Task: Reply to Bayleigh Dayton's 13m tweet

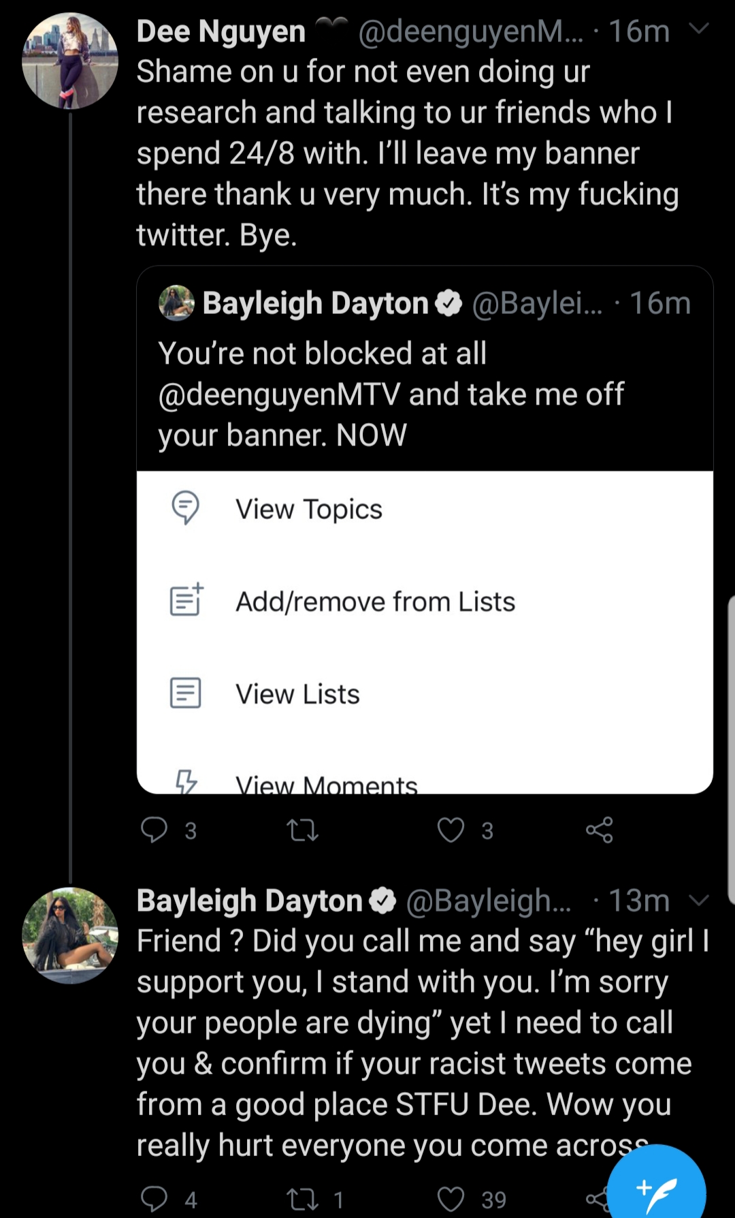Action: coord(154,1199)
